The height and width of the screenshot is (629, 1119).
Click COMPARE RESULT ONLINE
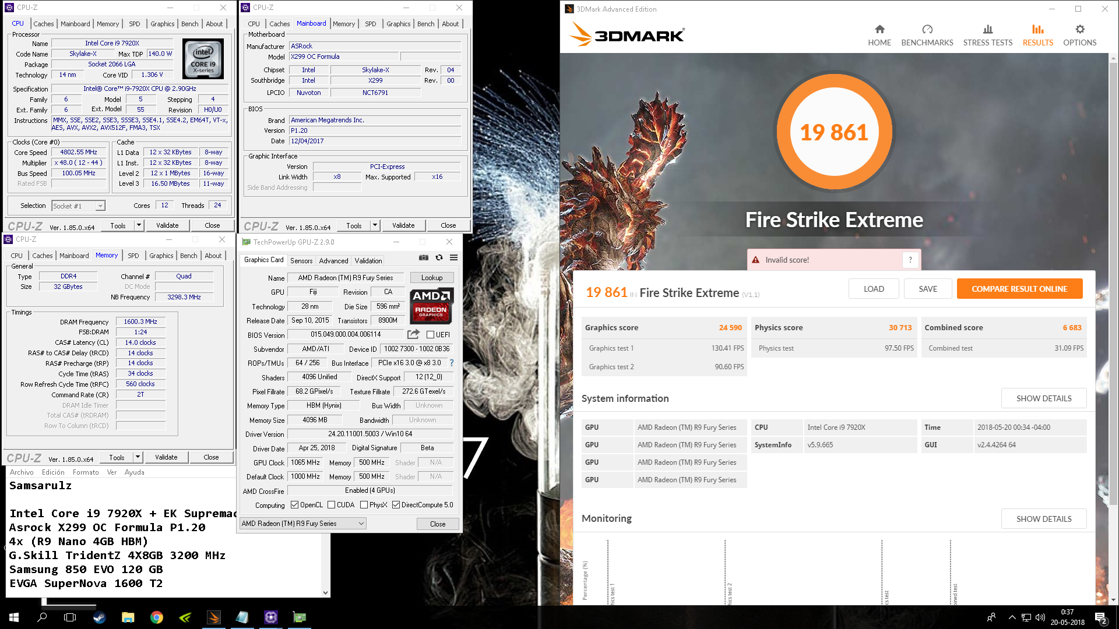click(x=1019, y=289)
